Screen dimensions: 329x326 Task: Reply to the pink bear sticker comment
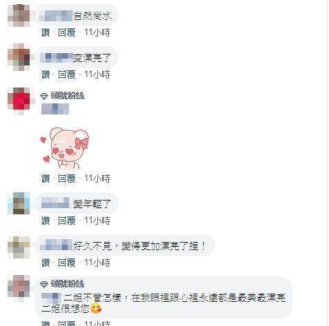click(67, 179)
